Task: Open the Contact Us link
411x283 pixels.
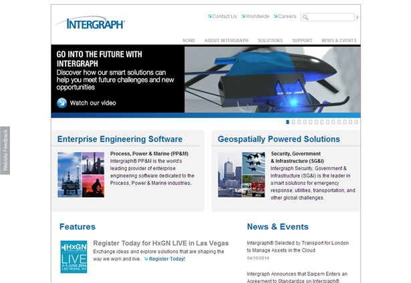Action: tap(225, 16)
